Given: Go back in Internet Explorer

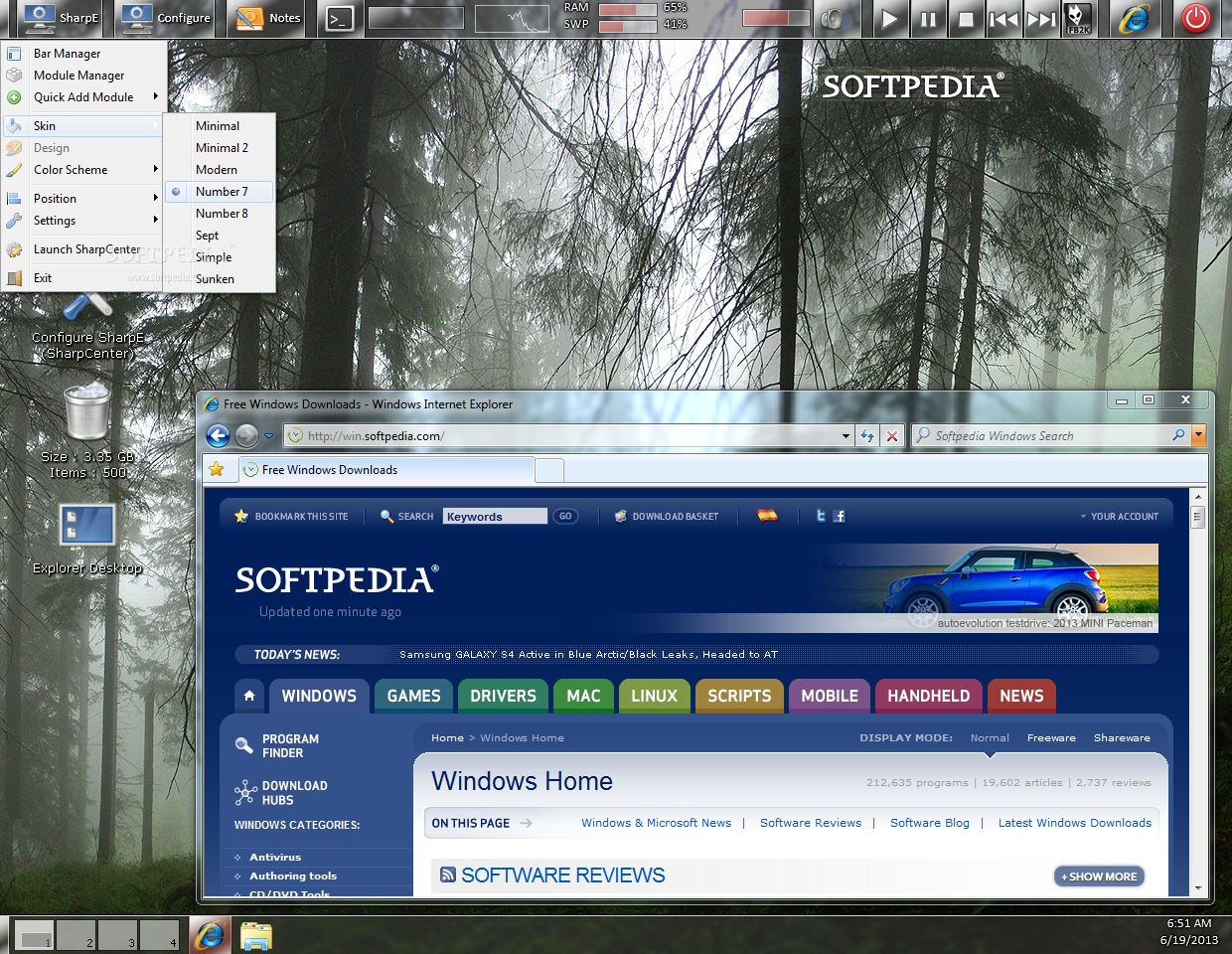Looking at the screenshot, I should click(218, 435).
